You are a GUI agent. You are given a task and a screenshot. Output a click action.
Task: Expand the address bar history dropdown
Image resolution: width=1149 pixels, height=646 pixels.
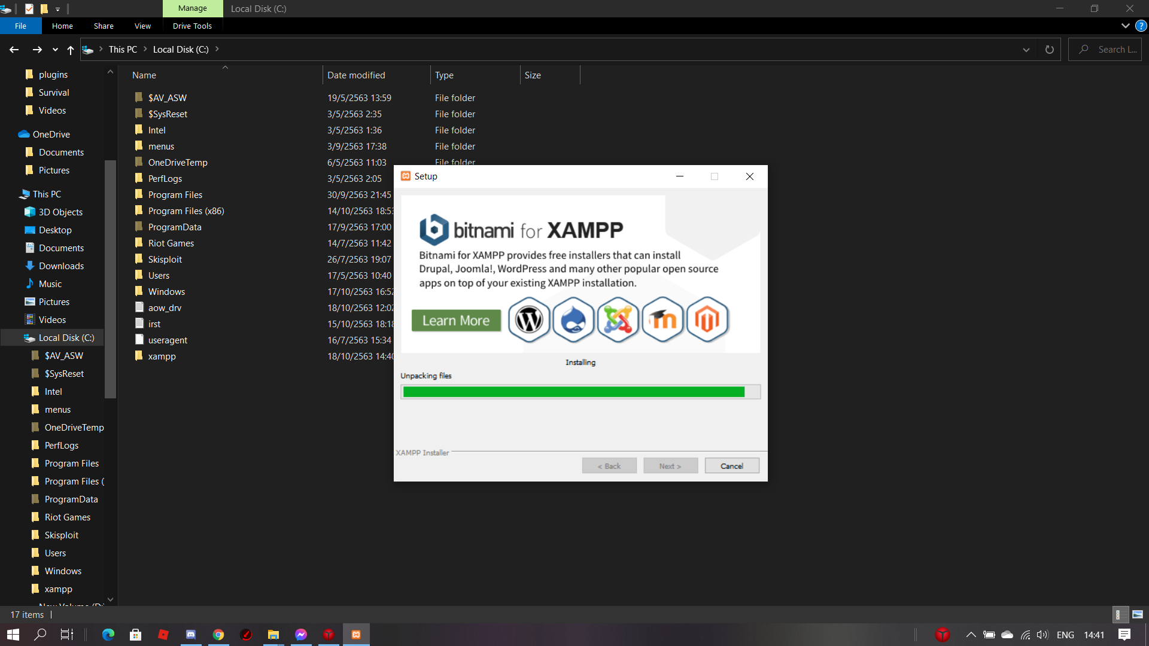[x=1026, y=50]
